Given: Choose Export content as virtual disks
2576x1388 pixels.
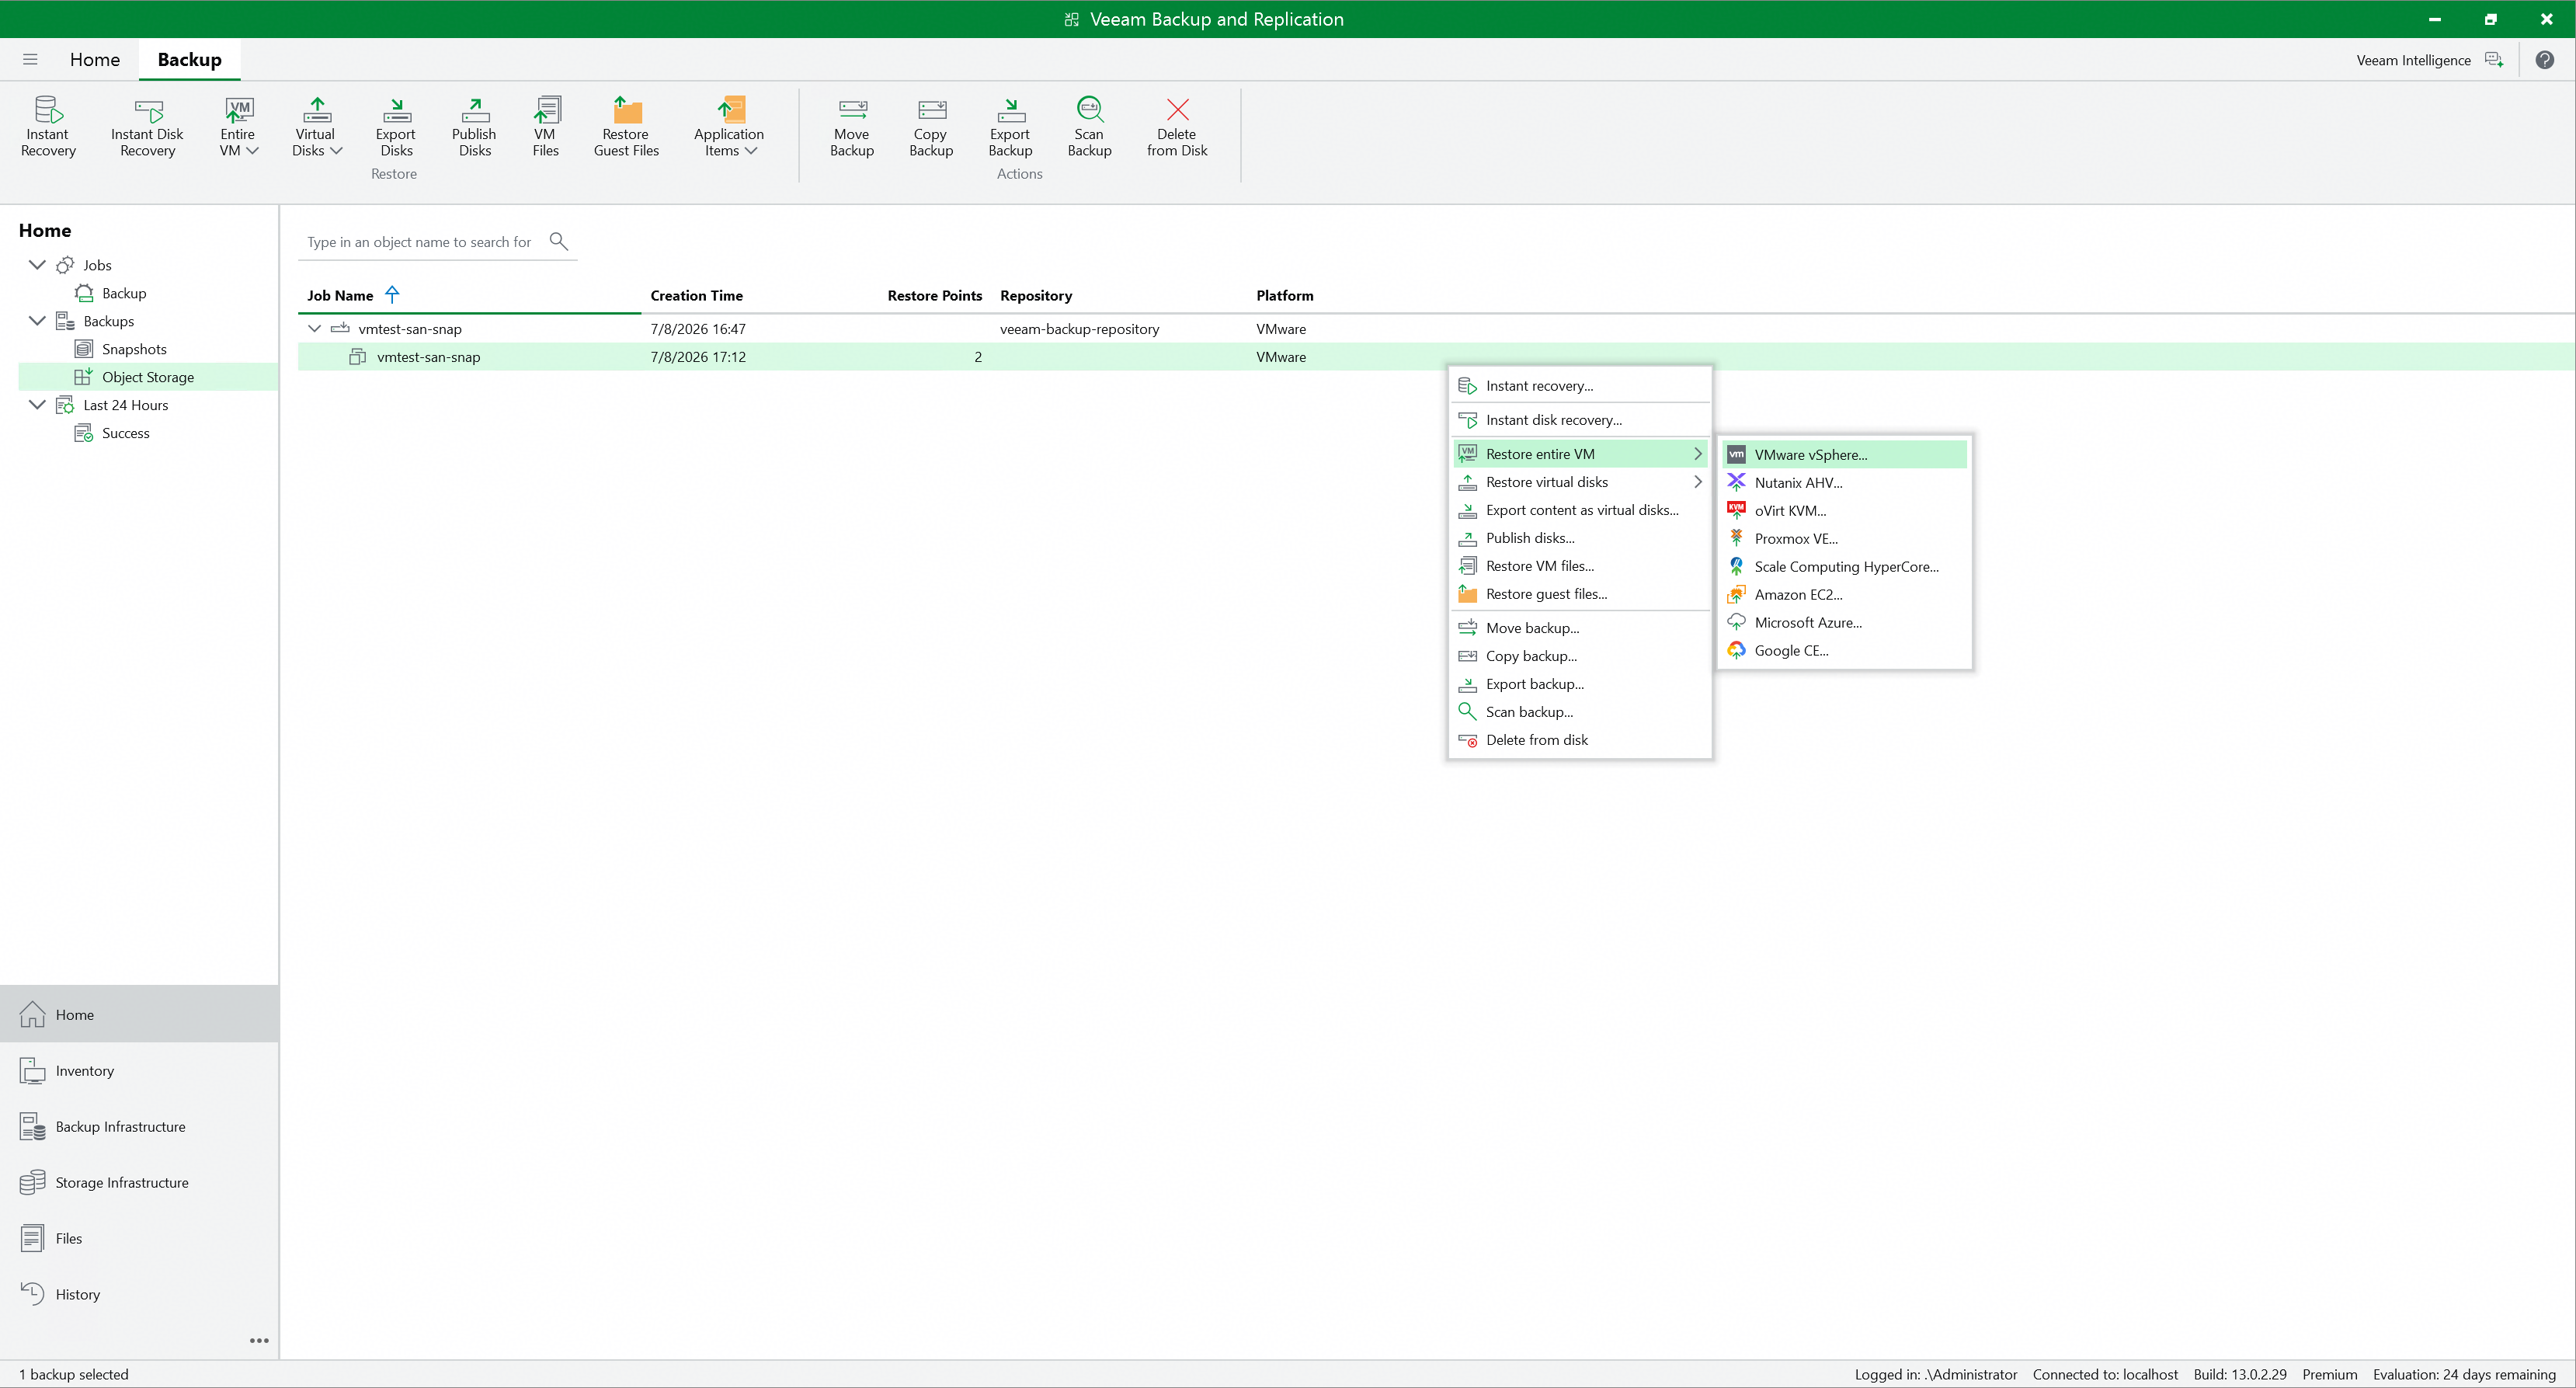Looking at the screenshot, I should (x=1580, y=510).
